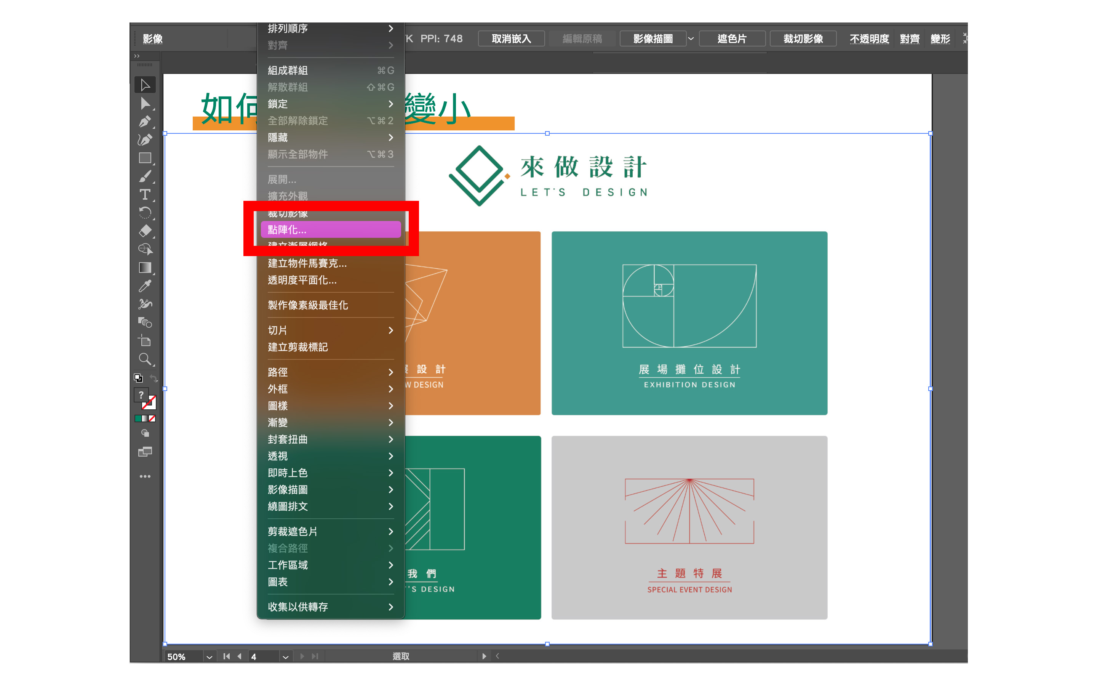Open the zoom level 50% dropdown
The image size is (1097, 686).
click(209, 657)
